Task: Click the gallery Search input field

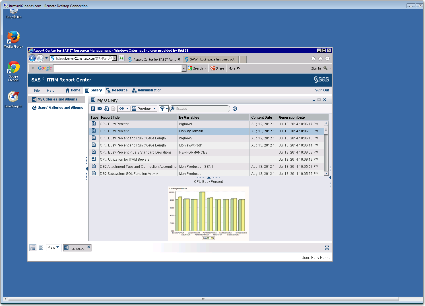Action: [200, 108]
